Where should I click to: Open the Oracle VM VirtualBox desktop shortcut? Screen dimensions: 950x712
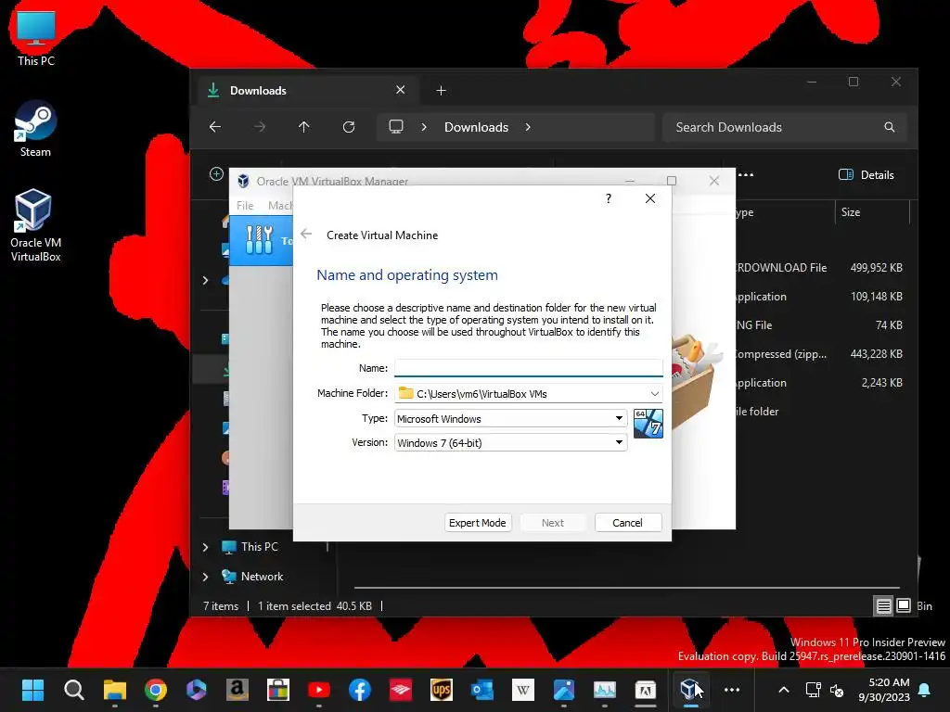point(35,225)
